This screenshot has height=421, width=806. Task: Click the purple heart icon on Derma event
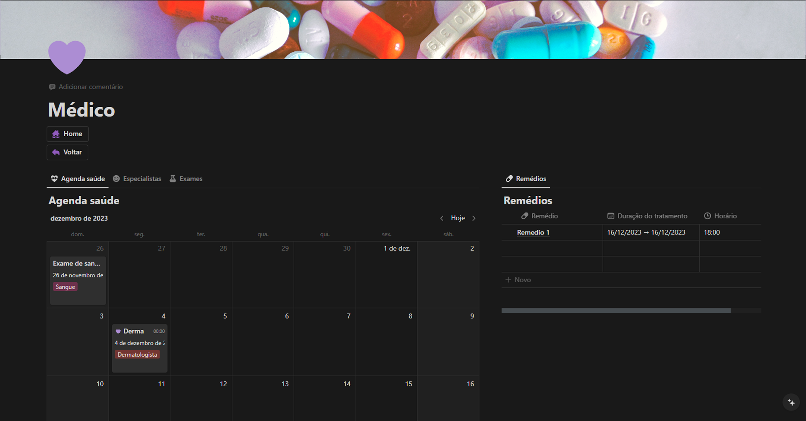click(118, 332)
